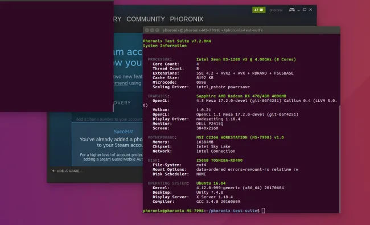Click the plus icon beside ADD A GAME

tap(53, 171)
